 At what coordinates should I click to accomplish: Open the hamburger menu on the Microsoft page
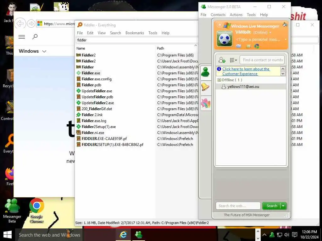[x=22, y=37]
